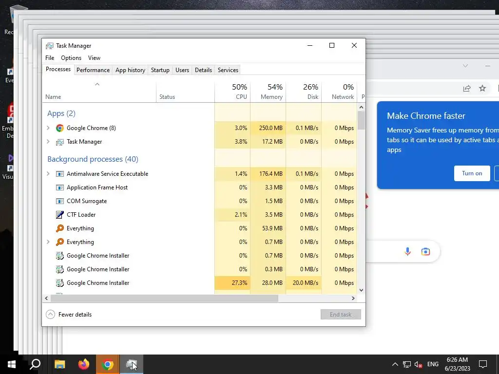Open the notification center icon
The width and height of the screenshot is (499, 374).
(483, 364)
